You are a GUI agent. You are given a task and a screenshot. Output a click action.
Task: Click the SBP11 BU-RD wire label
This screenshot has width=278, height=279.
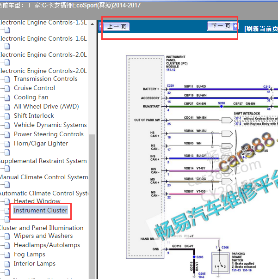(x=195, y=86)
